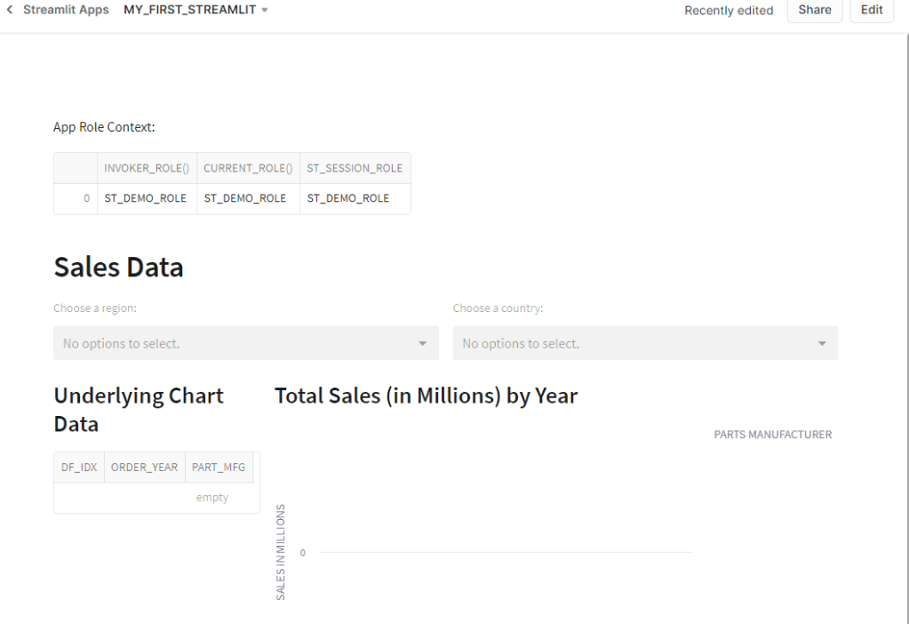The height and width of the screenshot is (624, 909).
Task: Select the ST_DEMO_ROLE cell under INVOKER_ROLE()
Action: pos(146,198)
